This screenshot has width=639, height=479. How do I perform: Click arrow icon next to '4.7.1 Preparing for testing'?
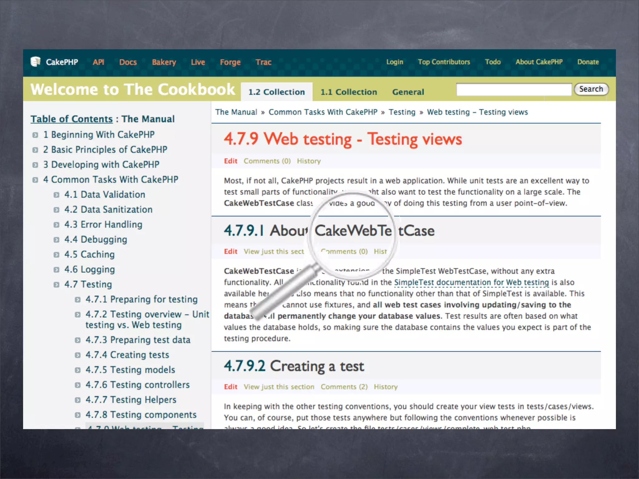point(78,300)
